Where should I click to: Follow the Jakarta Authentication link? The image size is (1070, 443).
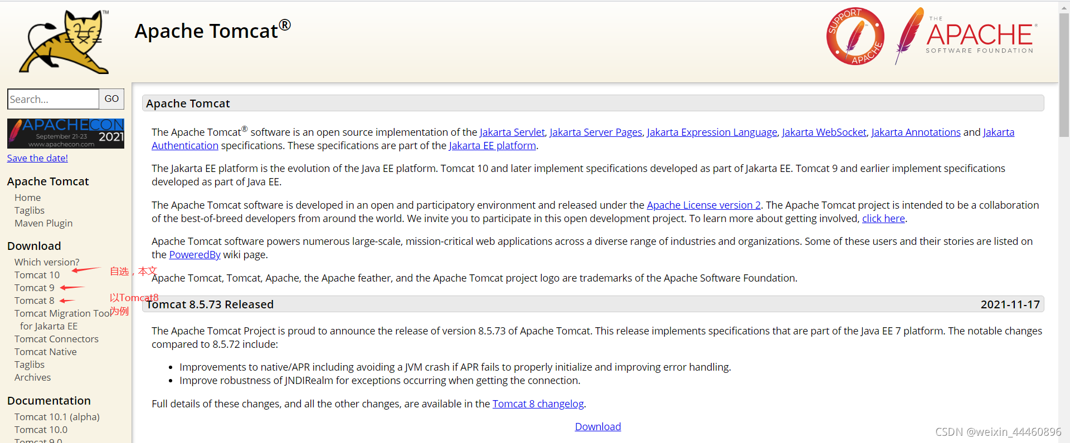[x=185, y=145]
